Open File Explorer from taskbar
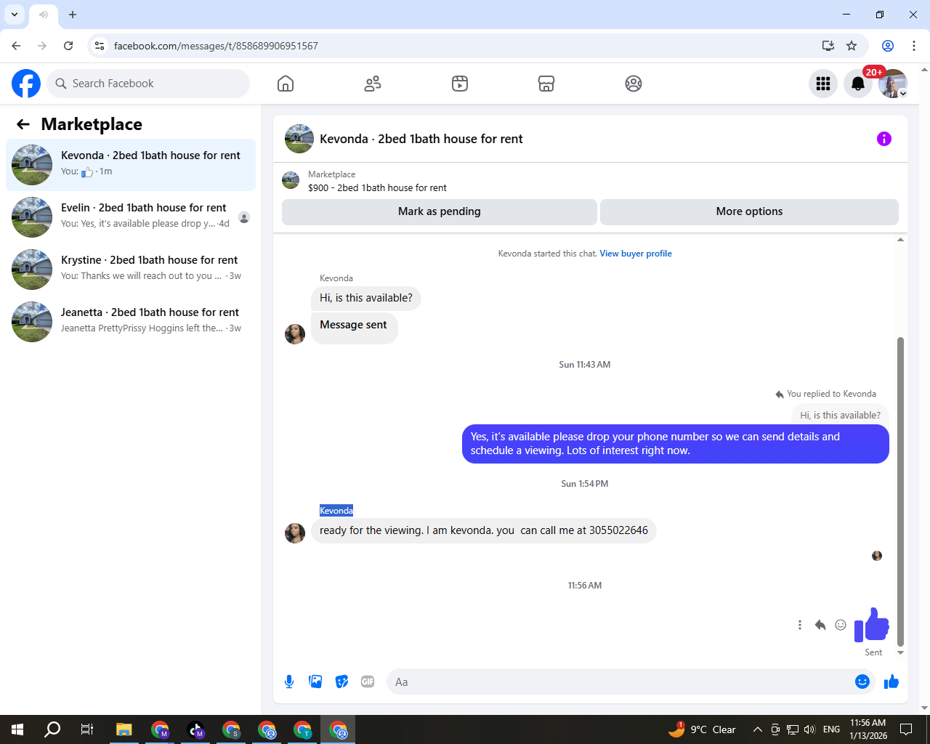 coord(124,729)
